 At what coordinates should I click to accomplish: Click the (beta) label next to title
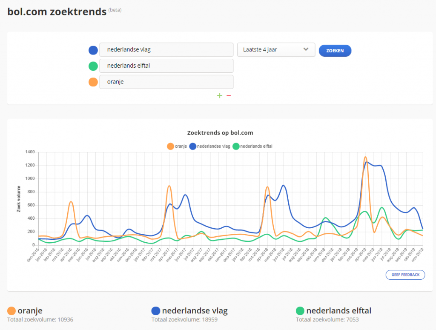tap(115, 10)
